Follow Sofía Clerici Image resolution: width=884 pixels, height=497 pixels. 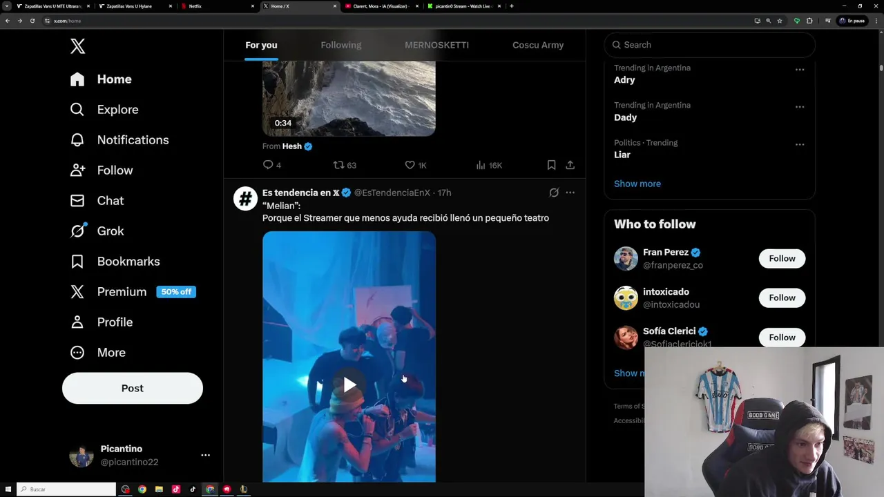[x=782, y=338]
